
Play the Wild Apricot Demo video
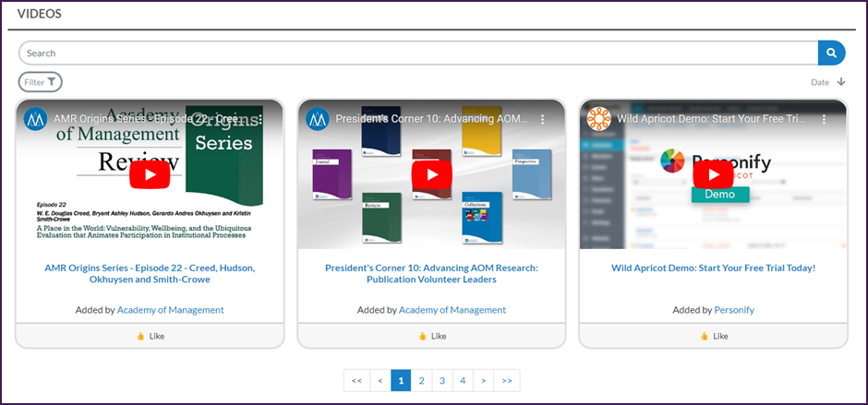[x=714, y=175]
